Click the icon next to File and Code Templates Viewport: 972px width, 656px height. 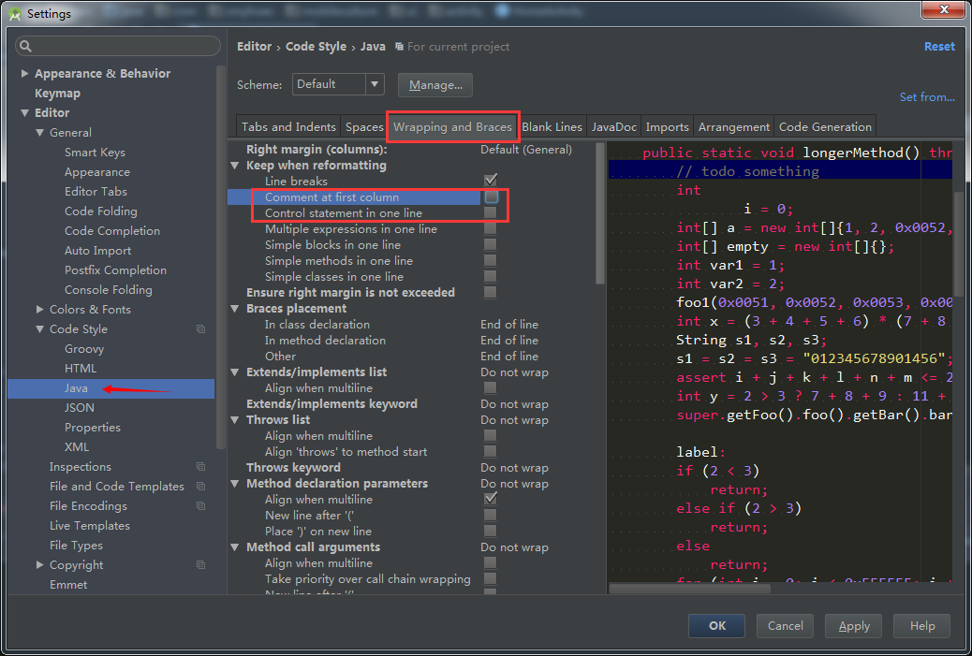click(200, 487)
